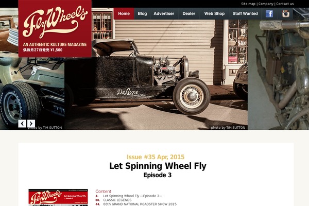Open the Dealer page
The image size is (309, 206).
point(189,13)
